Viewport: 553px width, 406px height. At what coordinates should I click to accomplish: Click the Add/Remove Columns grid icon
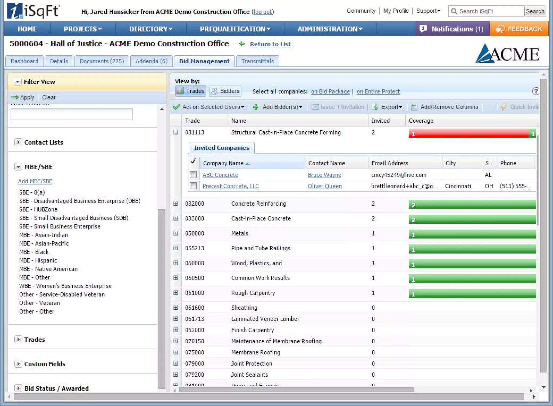(x=414, y=107)
